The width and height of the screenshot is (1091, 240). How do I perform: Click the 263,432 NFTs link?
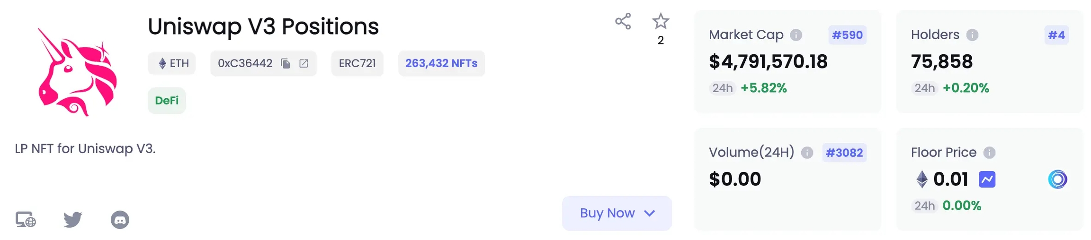pos(441,63)
